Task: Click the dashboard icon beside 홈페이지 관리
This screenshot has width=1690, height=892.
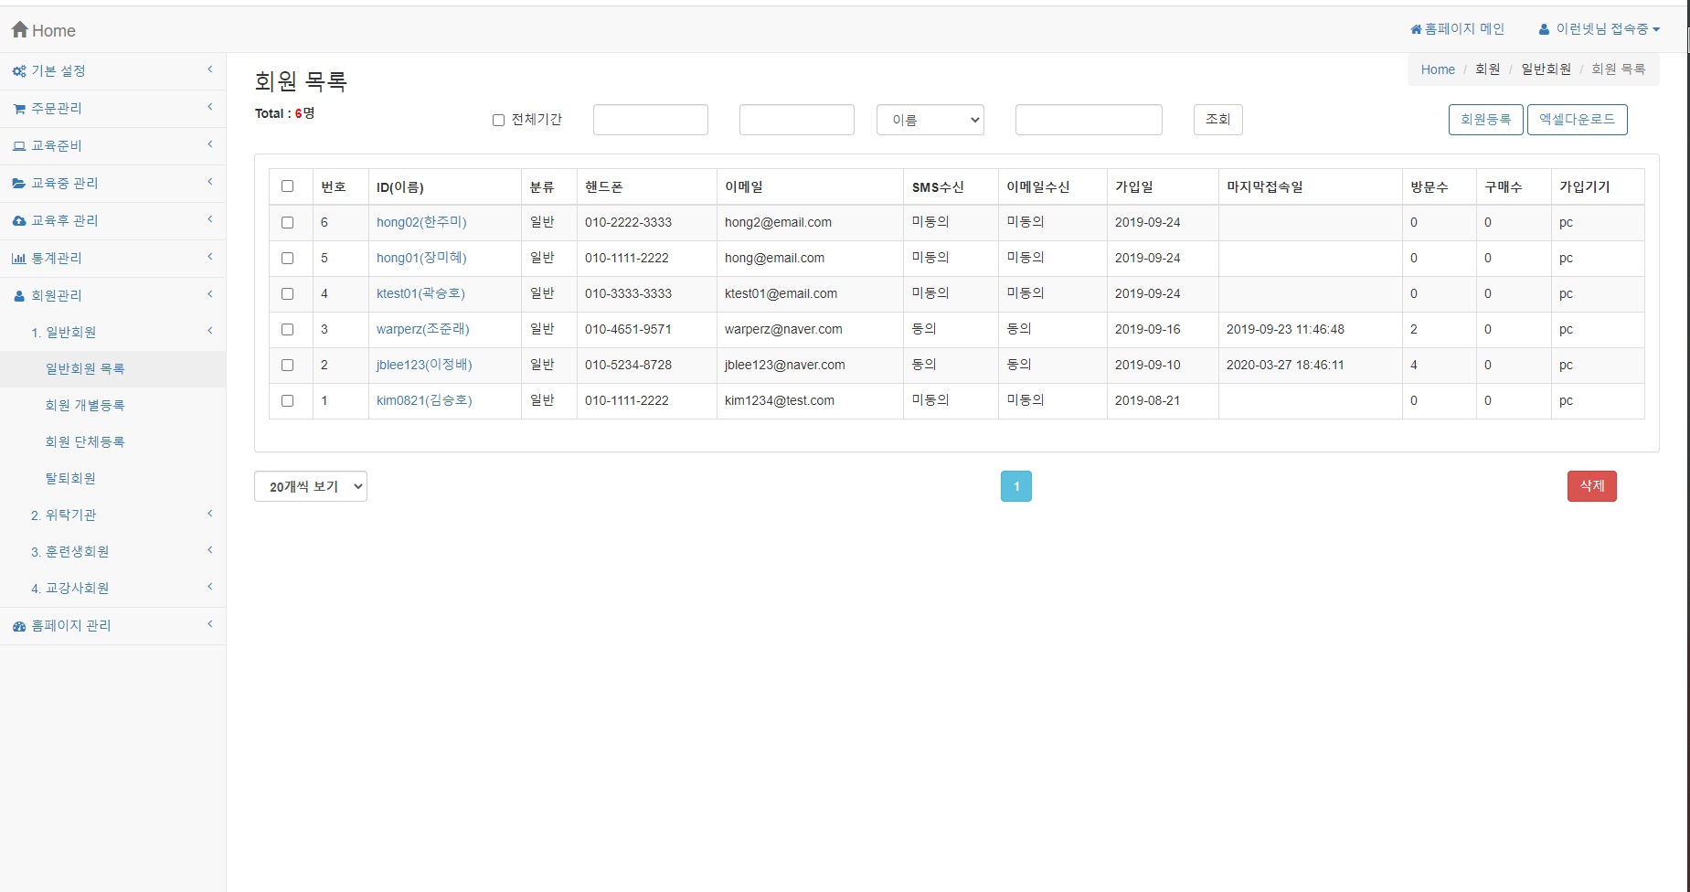Action: tap(19, 626)
